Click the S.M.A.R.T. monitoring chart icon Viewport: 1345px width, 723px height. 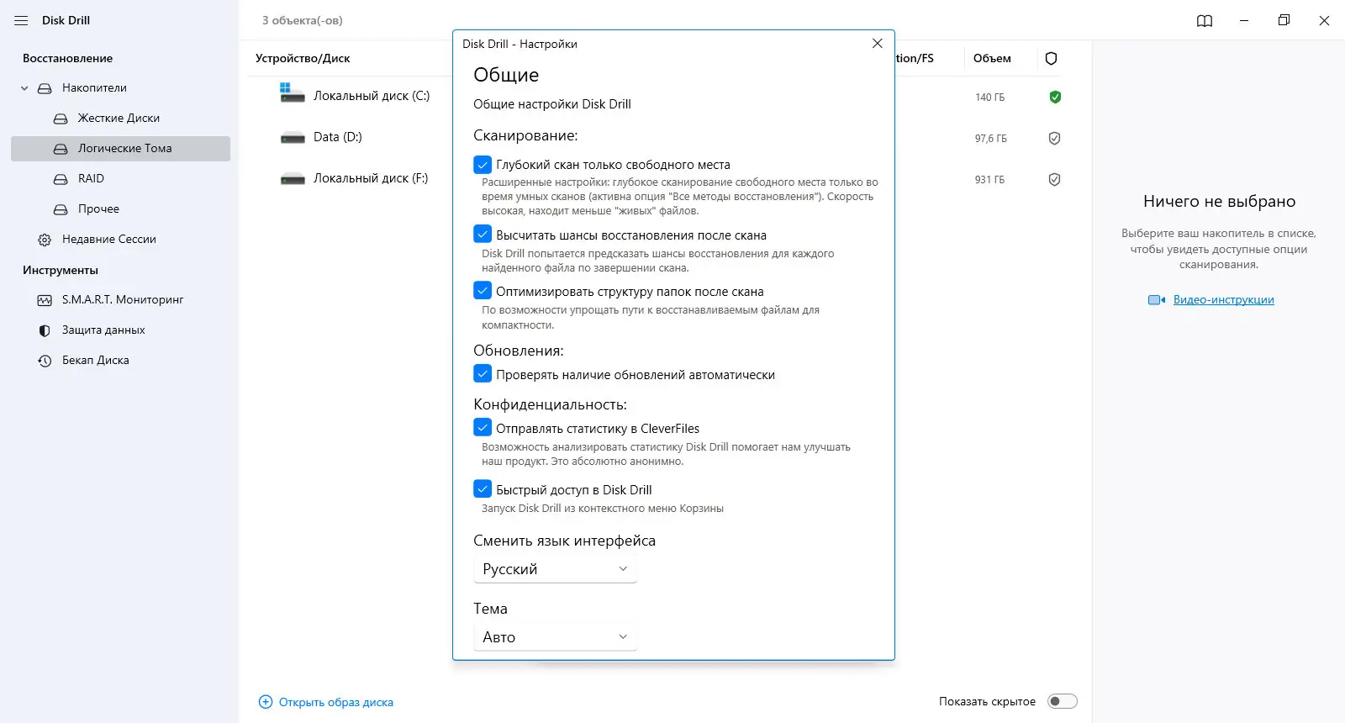tap(45, 300)
